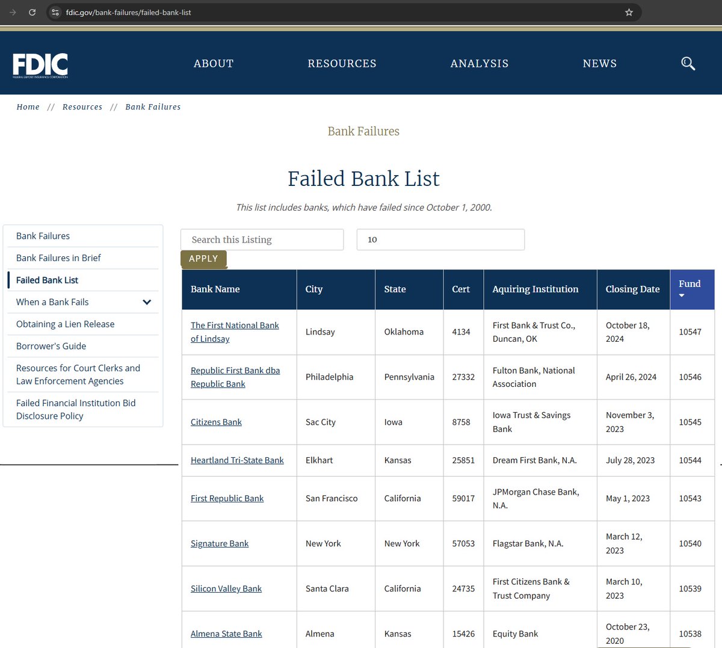
Task: Bookmark this page with the star icon
Action: tap(629, 12)
